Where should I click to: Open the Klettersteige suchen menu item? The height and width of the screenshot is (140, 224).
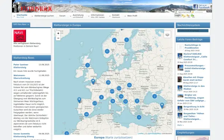(x=44, y=16)
